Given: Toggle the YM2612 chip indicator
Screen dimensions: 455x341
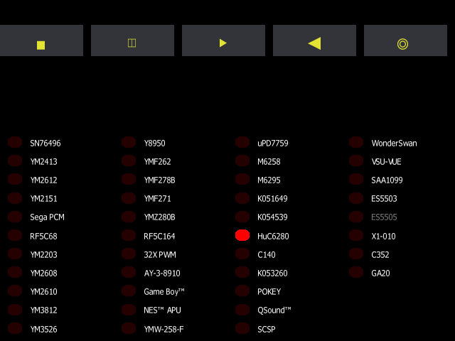Looking at the screenshot, I should click(15, 180).
